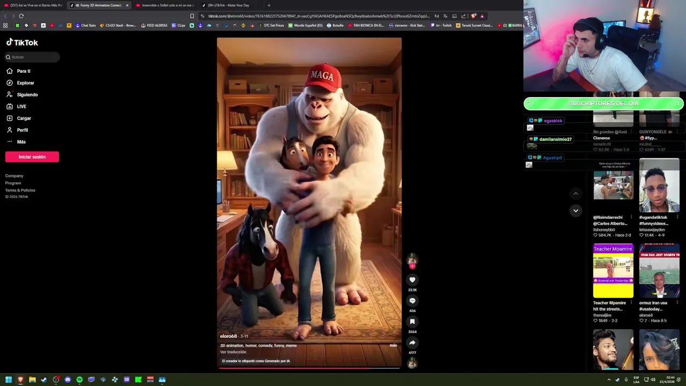Select subscriber ogaskick
Screen dimensions: 686x386
553,121
